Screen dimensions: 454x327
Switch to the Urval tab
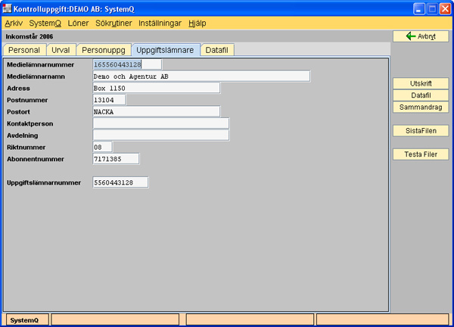[x=60, y=50]
